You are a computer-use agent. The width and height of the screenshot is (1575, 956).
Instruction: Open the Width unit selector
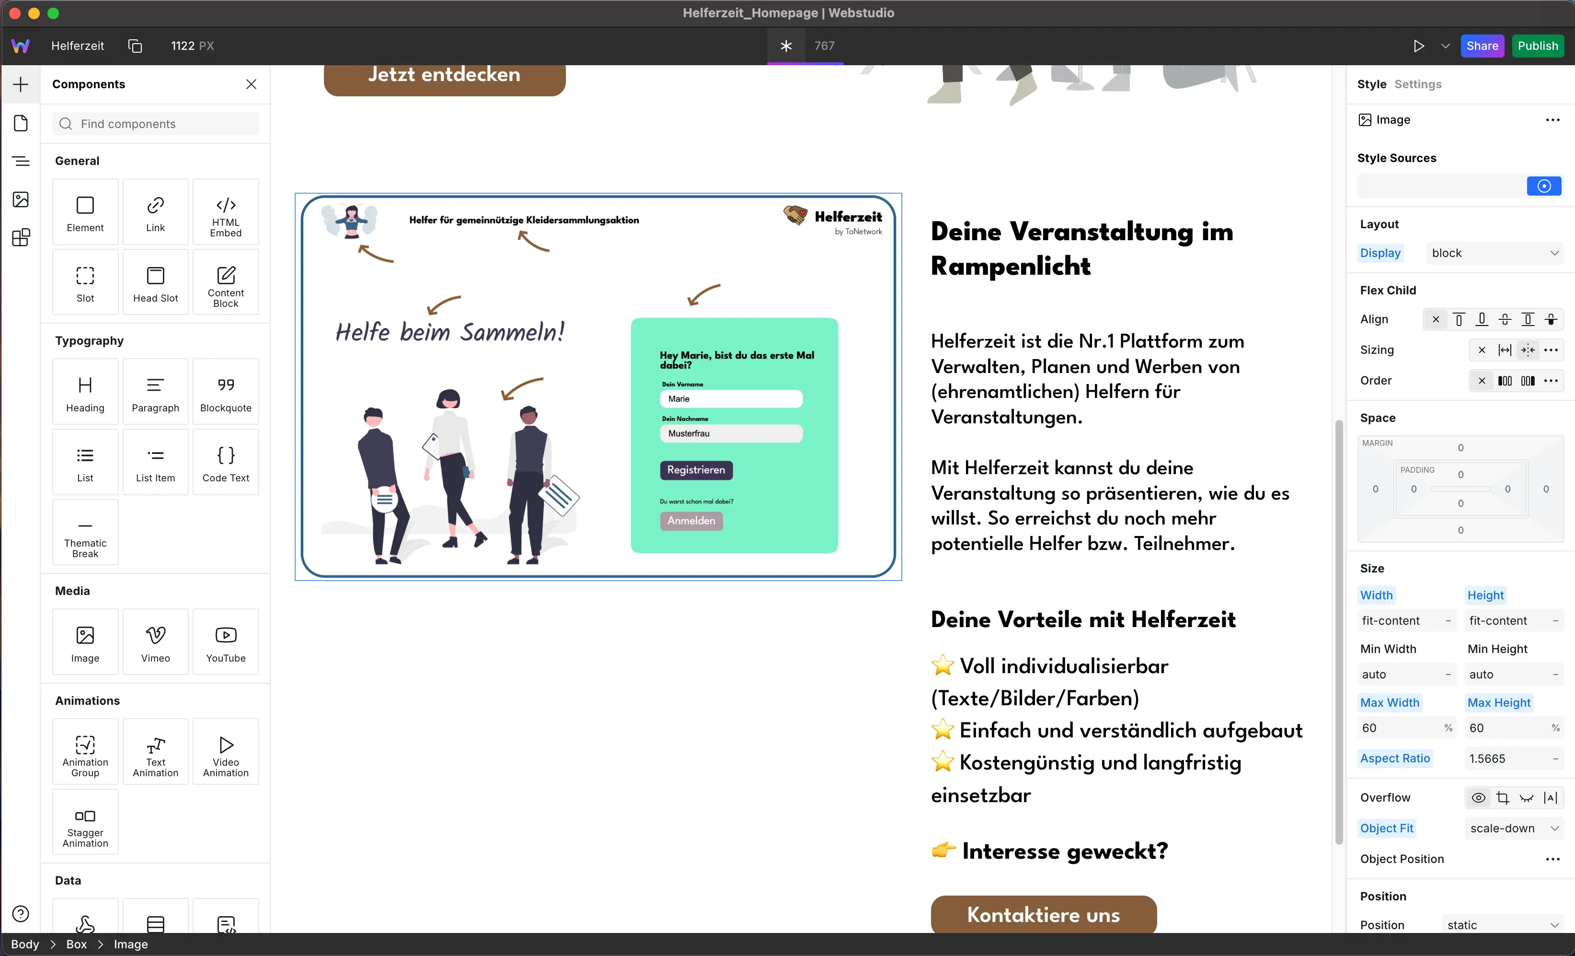pyautogui.click(x=1449, y=621)
